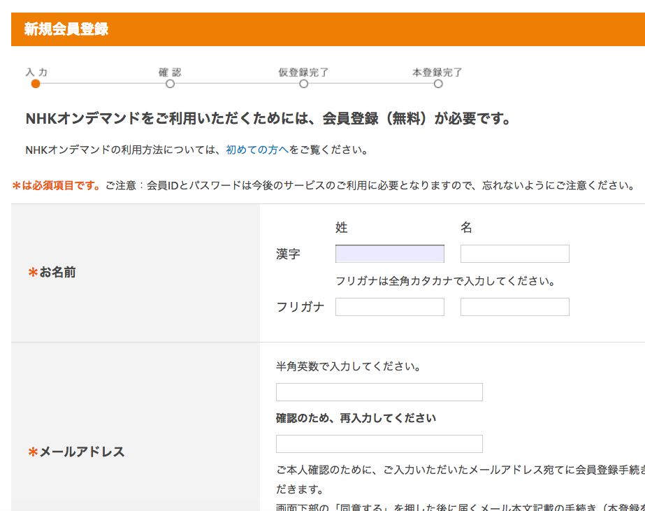Click the フリガナ row label
The image size is (645, 511).
coord(300,307)
